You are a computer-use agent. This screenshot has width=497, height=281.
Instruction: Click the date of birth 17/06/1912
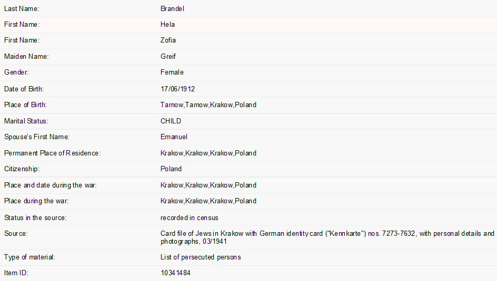click(x=177, y=89)
